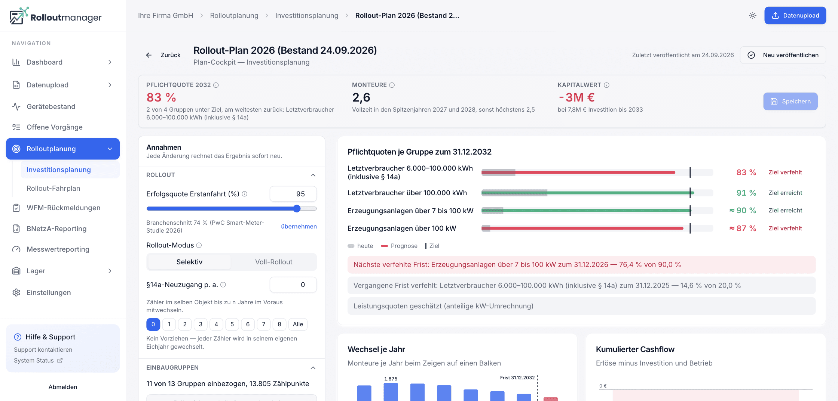Toggle the light/dark theme sun icon

[x=753, y=15]
